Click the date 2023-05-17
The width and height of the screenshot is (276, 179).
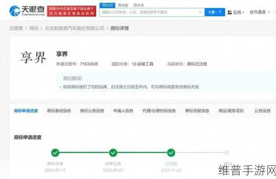click(x=55, y=170)
